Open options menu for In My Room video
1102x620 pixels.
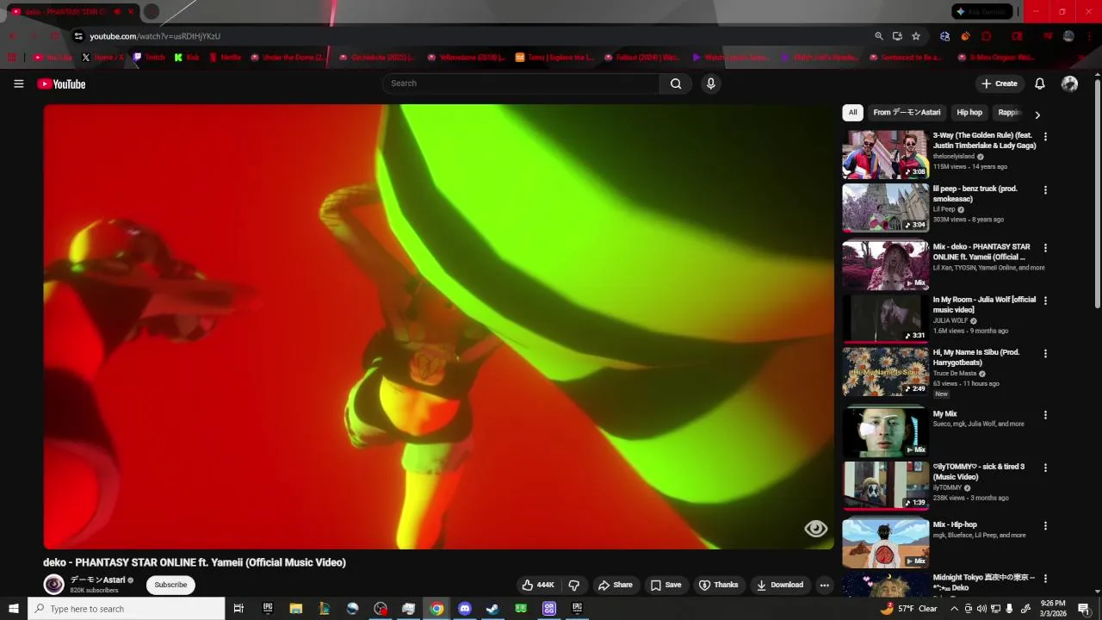click(1045, 301)
